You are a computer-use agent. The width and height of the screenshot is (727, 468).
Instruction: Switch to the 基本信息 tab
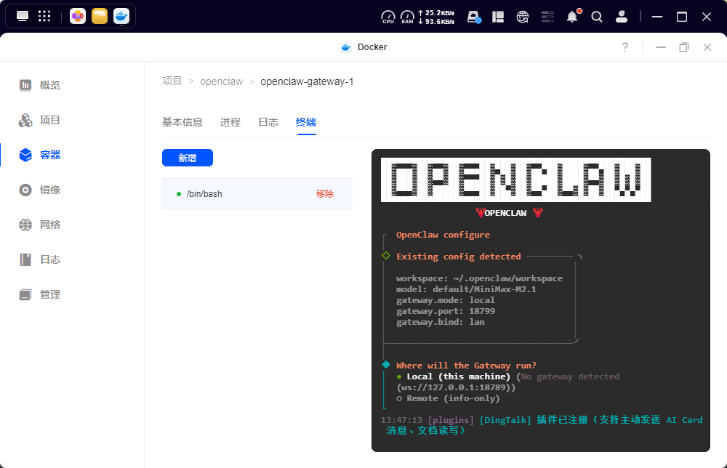coord(182,122)
